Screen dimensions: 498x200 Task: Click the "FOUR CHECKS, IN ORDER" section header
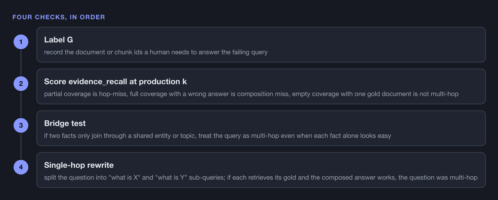coord(59,17)
